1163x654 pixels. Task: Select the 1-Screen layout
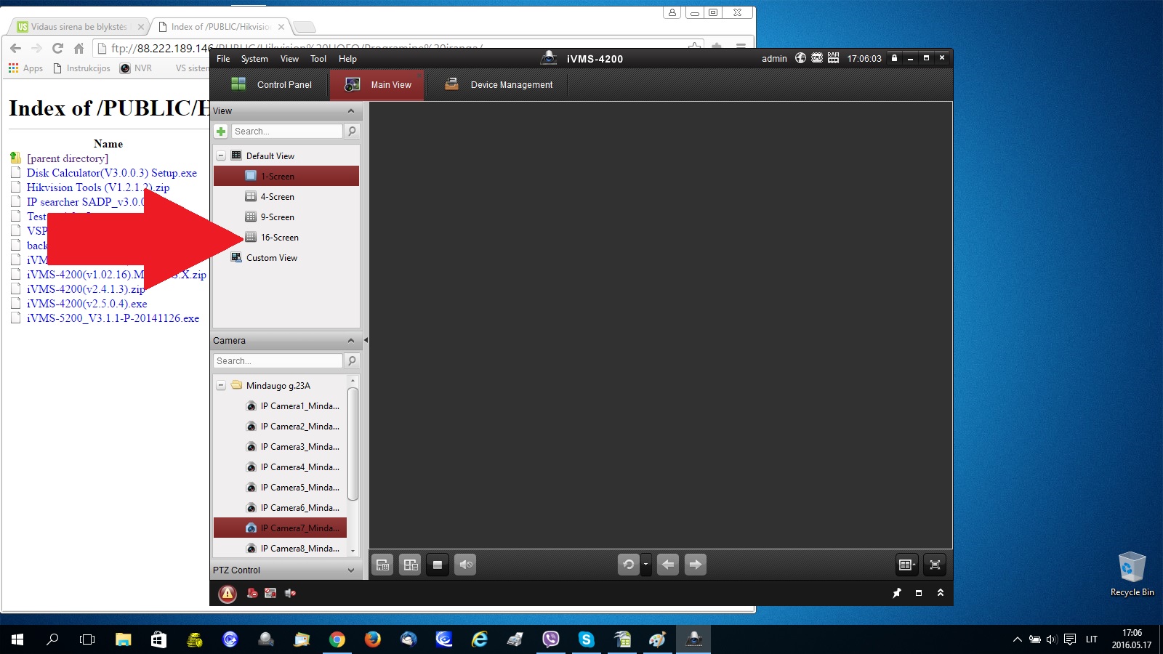(x=286, y=177)
